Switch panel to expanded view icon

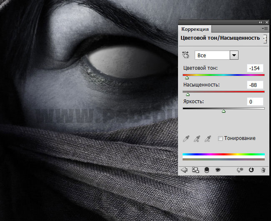196,170
